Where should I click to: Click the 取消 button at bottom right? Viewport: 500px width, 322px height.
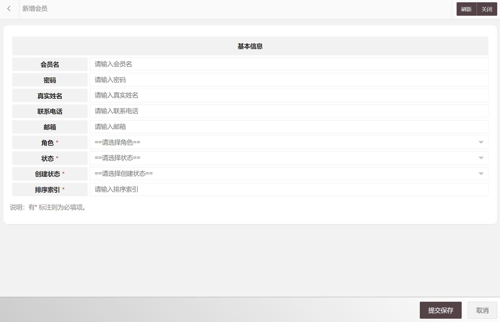(x=482, y=310)
